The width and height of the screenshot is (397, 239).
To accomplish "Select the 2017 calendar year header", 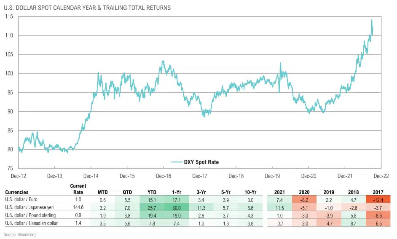I will (372, 192).
